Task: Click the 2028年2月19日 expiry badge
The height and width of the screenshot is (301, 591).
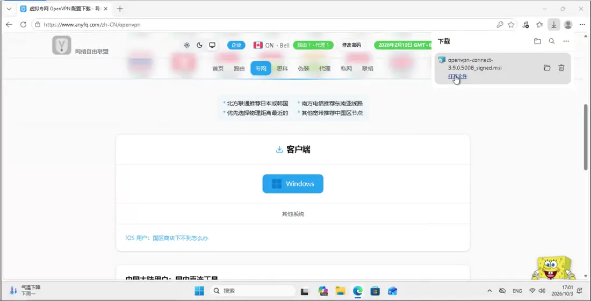Action: click(x=402, y=45)
